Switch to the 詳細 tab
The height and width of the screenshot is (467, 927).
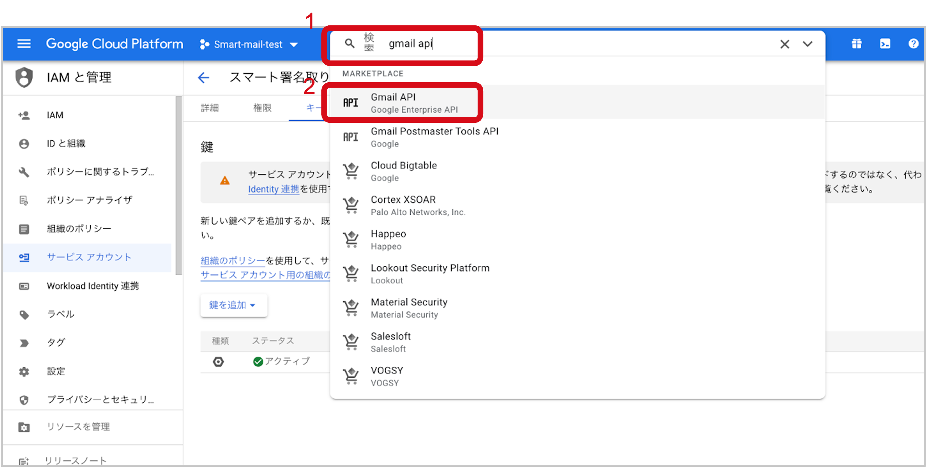tap(210, 108)
